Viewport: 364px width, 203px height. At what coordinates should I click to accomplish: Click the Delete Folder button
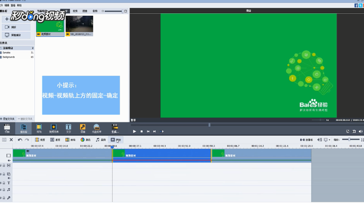(25, 119)
